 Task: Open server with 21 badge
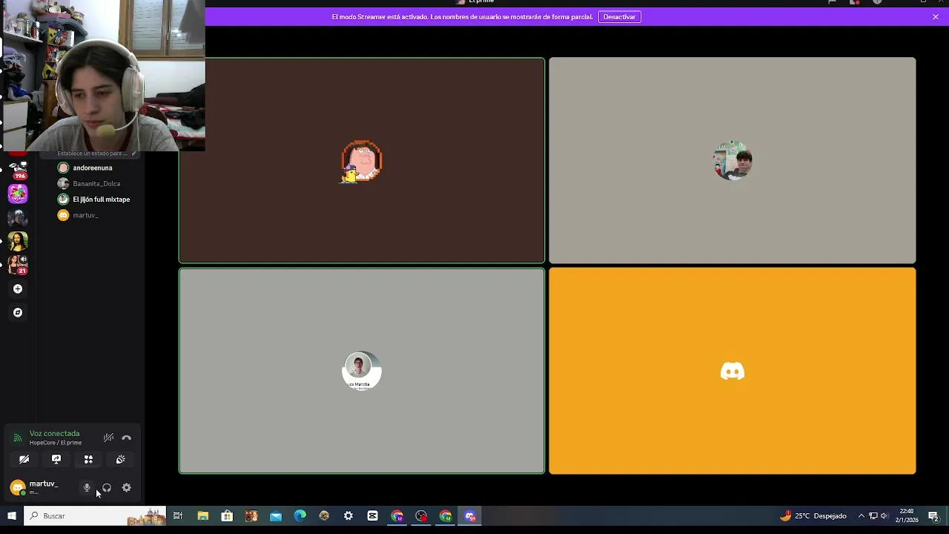(x=18, y=265)
